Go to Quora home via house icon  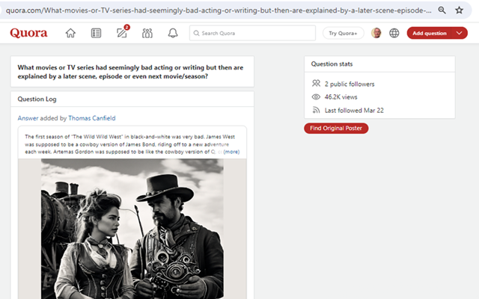[x=70, y=33]
